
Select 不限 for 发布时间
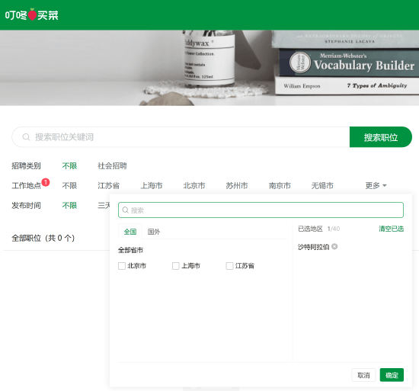[x=69, y=206]
